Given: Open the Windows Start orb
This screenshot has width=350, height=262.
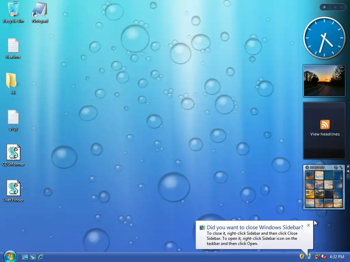Looking at the screenshot, I should click(x=10, y=256).
